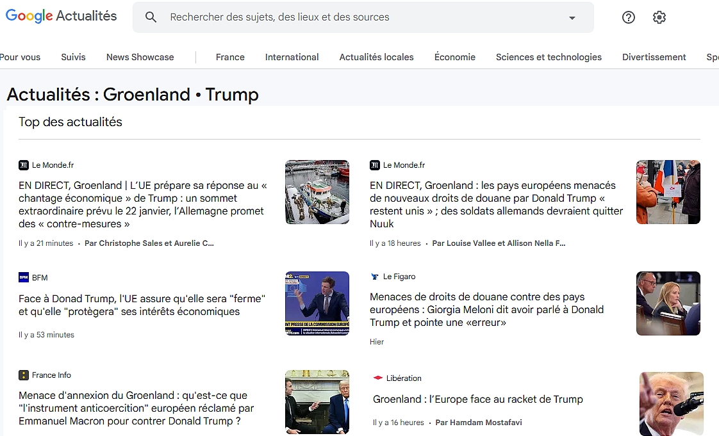
Task: Open BFM article about UE being "ferme"
Action: (142, 305)
